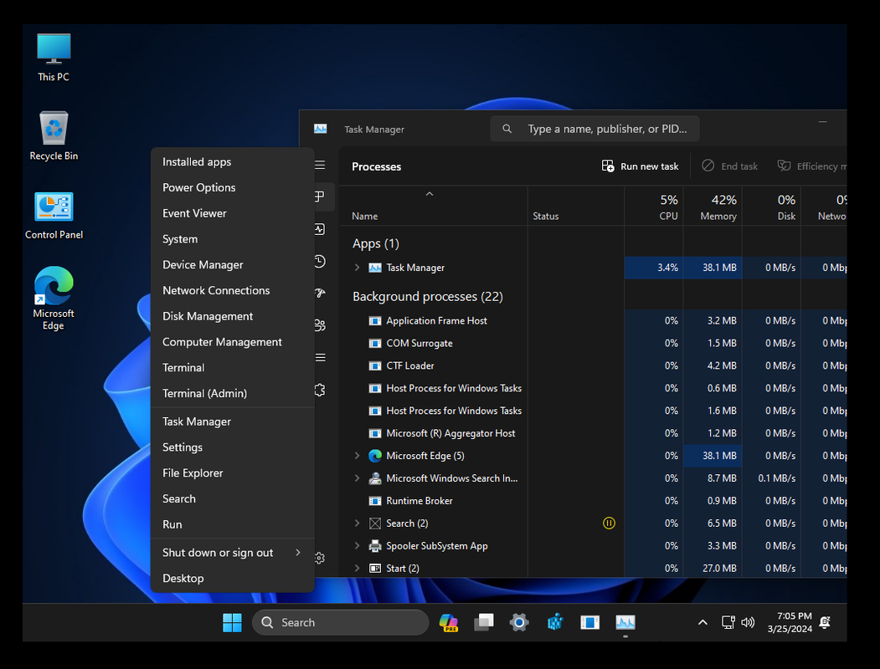880x669 pixels.
Task: Open the network tray icon
Action: coord(728,622)
